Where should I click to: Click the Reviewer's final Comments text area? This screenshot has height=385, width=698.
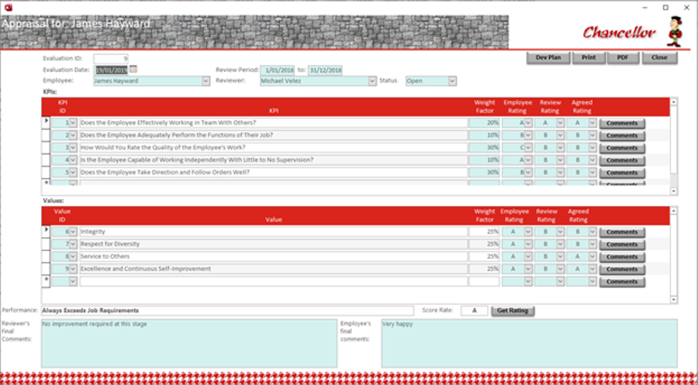coord(189,343)
